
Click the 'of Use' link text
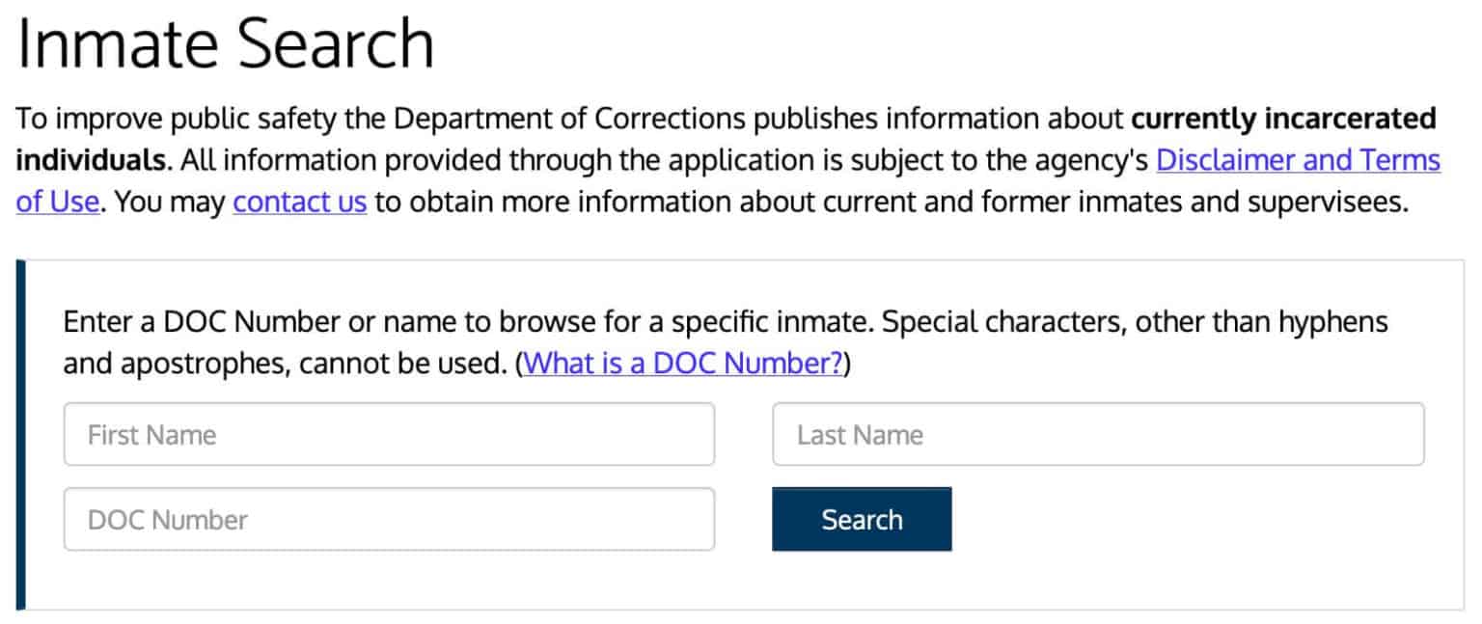pos(58,203)
